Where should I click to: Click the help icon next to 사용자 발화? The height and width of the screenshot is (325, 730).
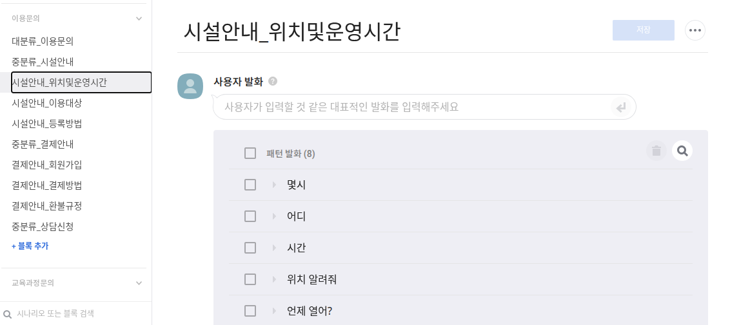click(x=273, y=81)
